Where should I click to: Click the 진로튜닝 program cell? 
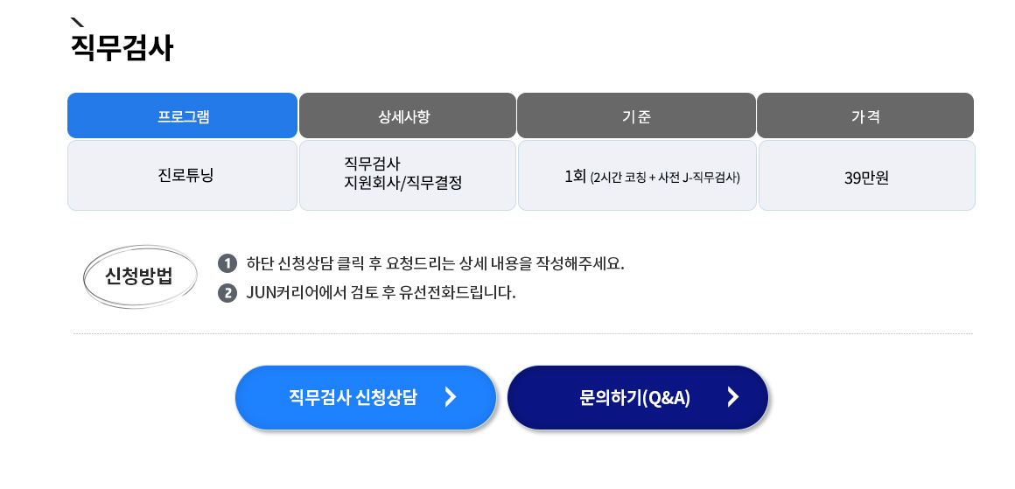[183, 175]
